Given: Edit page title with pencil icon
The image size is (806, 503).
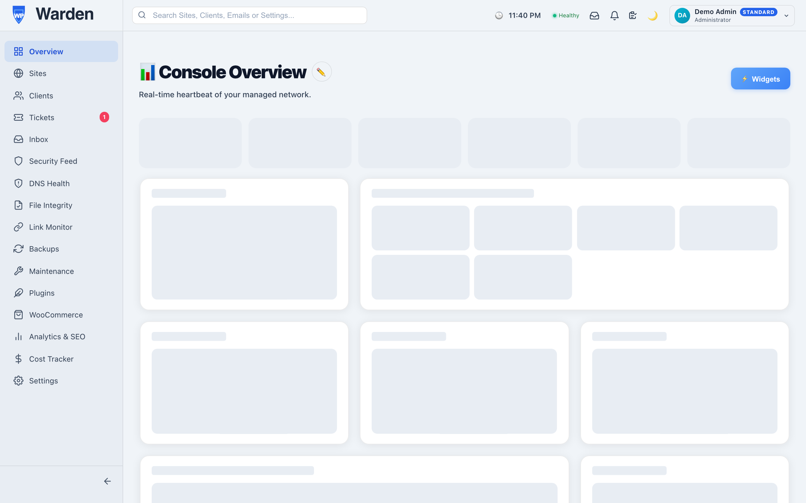Looking at the screenshot, I should click(321, 72).
